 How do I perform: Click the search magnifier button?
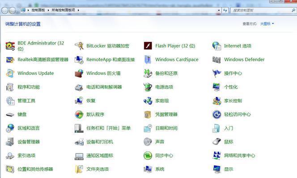[x=293, y=10]
